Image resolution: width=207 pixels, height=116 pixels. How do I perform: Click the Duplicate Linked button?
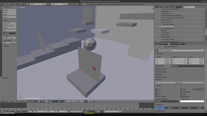(x=10, y=26)
